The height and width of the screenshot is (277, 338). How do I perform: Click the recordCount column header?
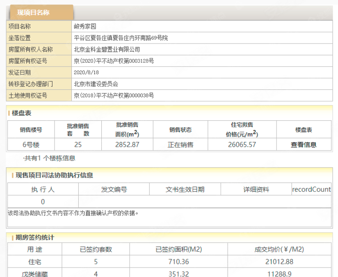311,189
